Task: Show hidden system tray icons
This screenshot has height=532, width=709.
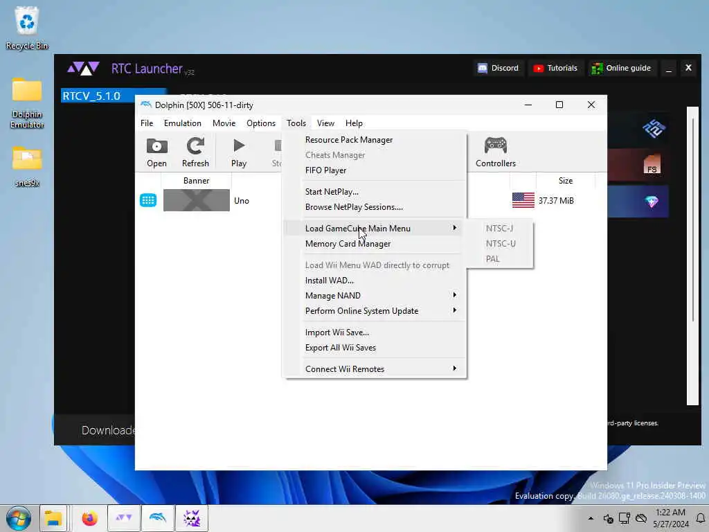Action: coord(591,518)
